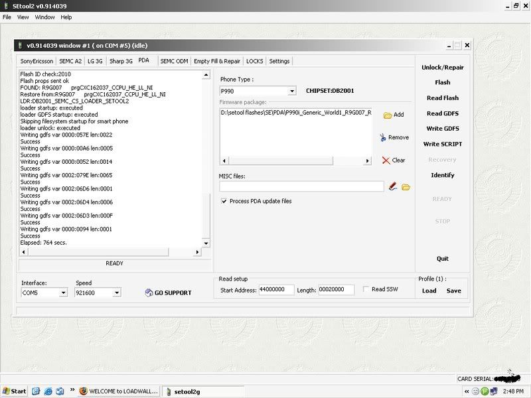The width and height of the screenshot is (531, 398).
Task: Open the File menu
Action: click(x=7, y=17)
